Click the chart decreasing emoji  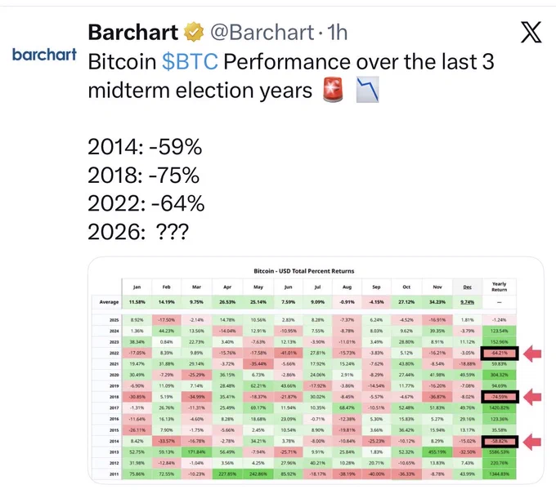coord(368,90)
